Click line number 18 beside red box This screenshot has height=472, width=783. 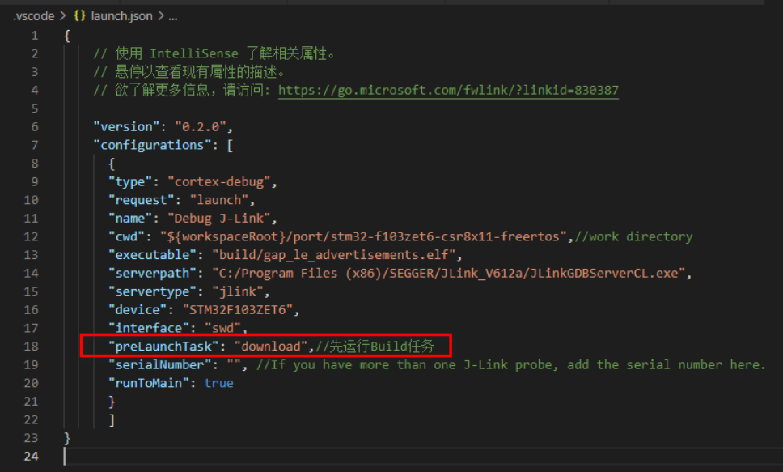[31, 346]
